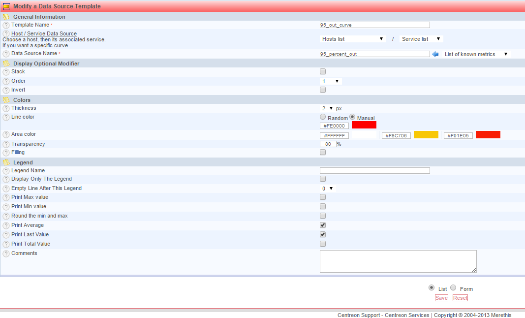
Task: Open the Thickness pixel dropdown
Action: [327, 108]
